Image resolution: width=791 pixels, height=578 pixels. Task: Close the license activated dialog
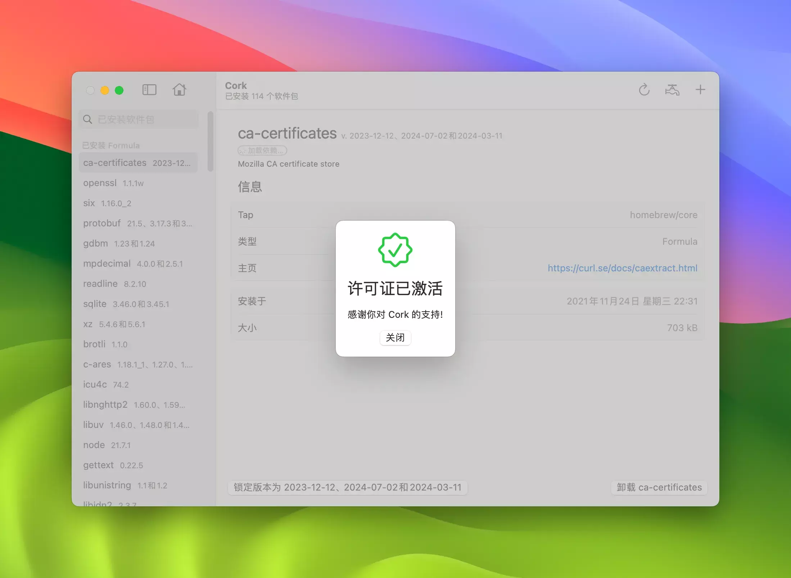point(395,338)
